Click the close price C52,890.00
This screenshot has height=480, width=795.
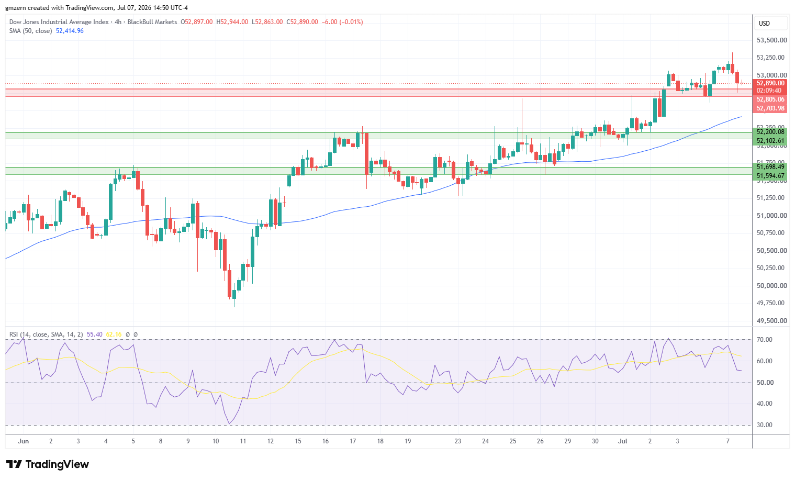(x=302, y=22)
